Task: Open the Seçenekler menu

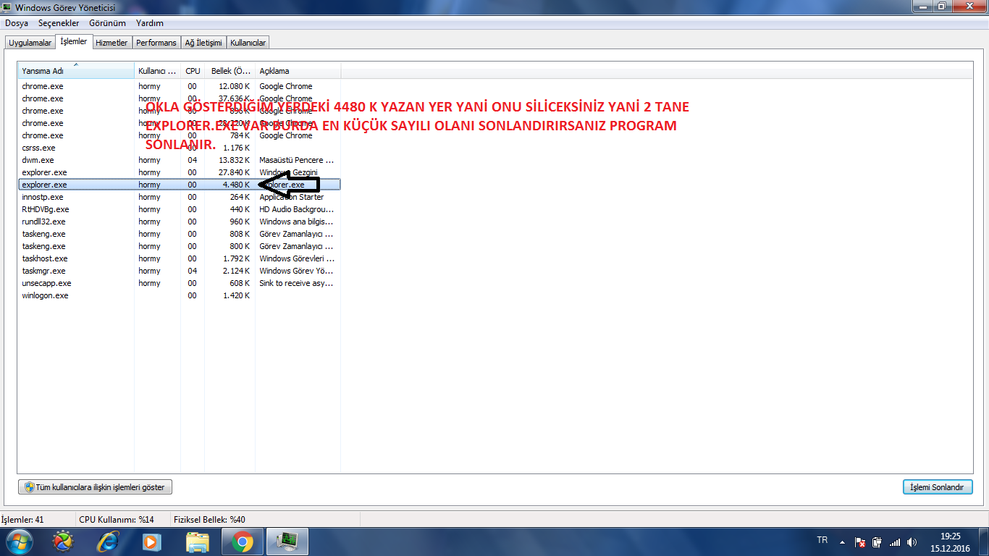Action: pyautogui.click(x=57, y=23)
